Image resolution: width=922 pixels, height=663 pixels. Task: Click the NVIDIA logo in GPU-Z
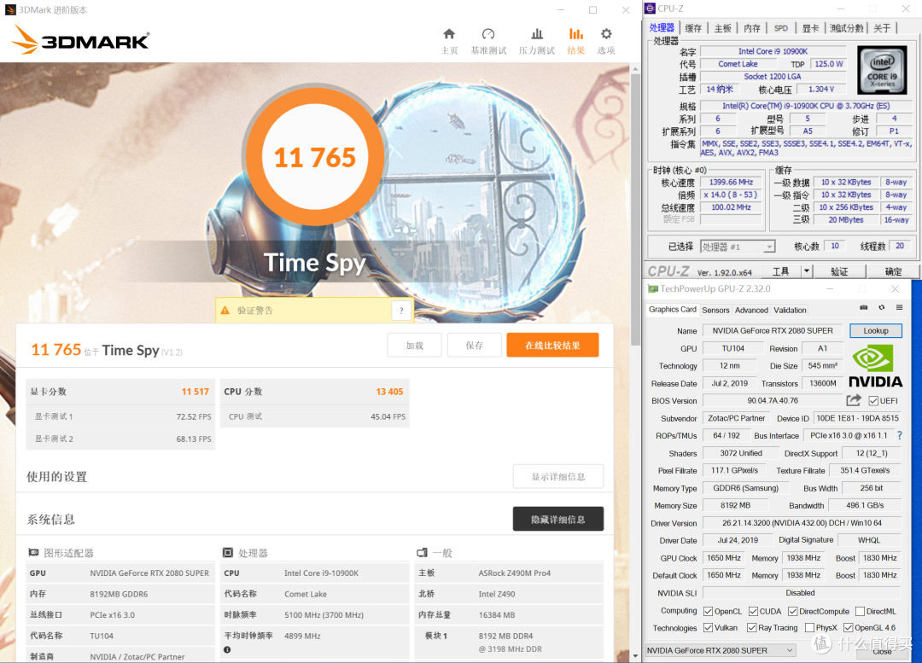tap(875, 366)
